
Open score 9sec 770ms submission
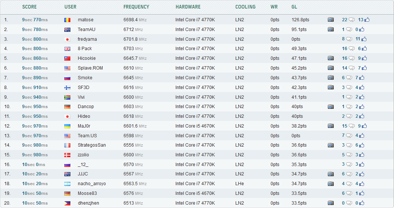click(x=35, y=19)
